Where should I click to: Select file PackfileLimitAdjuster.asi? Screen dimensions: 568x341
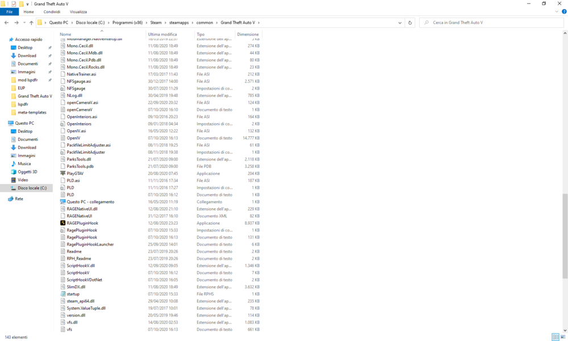pos(89,145)
